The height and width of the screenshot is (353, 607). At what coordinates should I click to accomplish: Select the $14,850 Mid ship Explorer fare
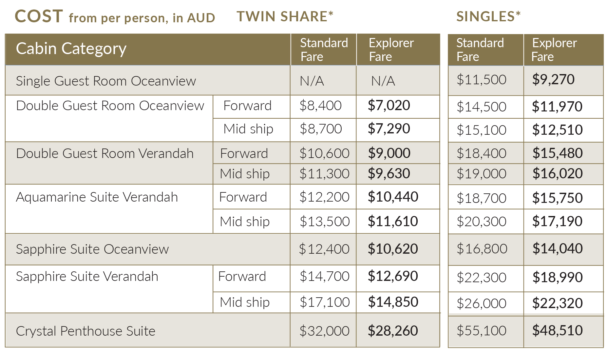(393, 302)
